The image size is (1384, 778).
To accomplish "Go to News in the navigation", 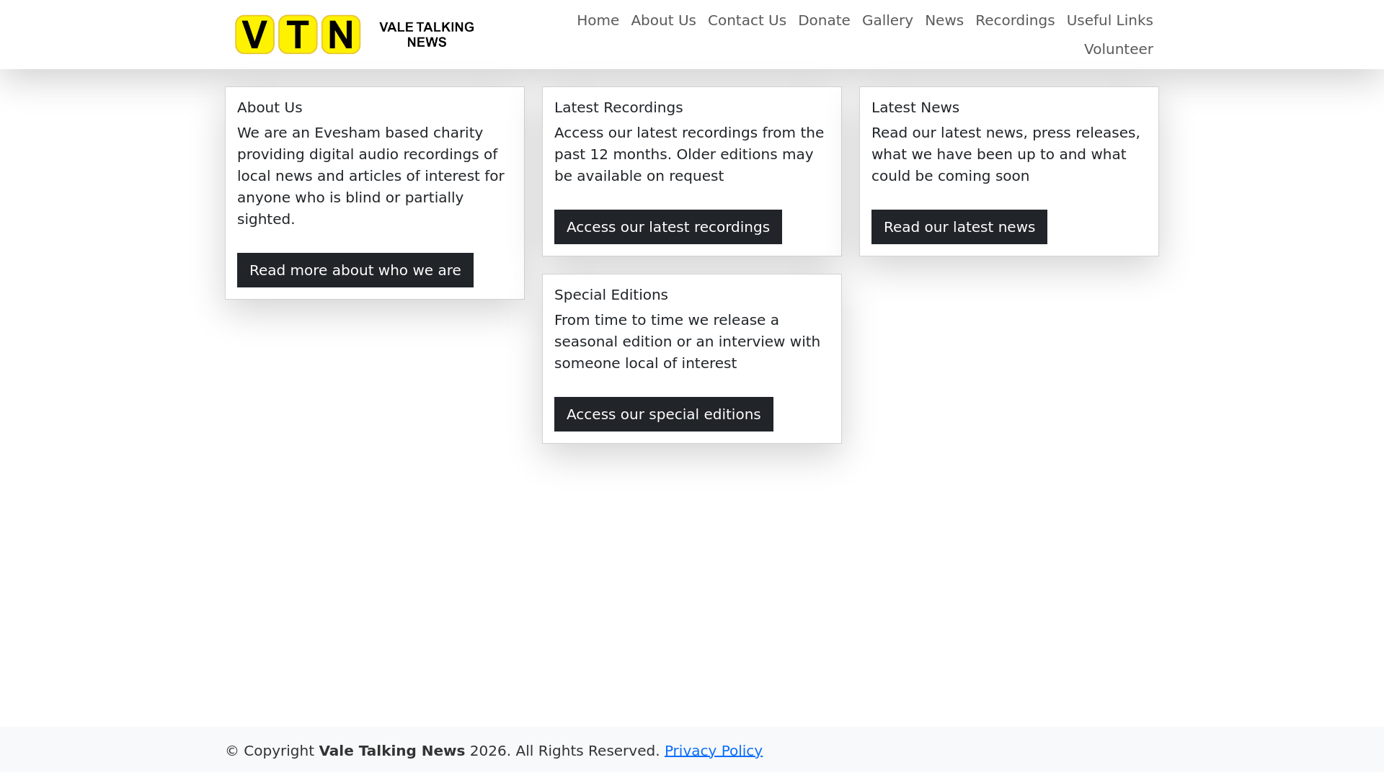I will point(944,20).
